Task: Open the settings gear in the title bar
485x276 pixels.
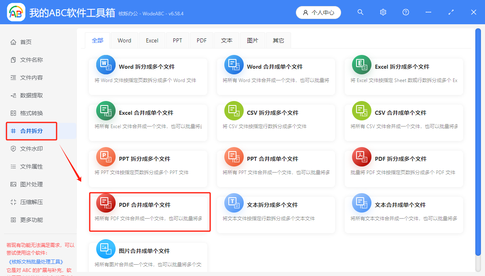Action: tap(383, 12)
